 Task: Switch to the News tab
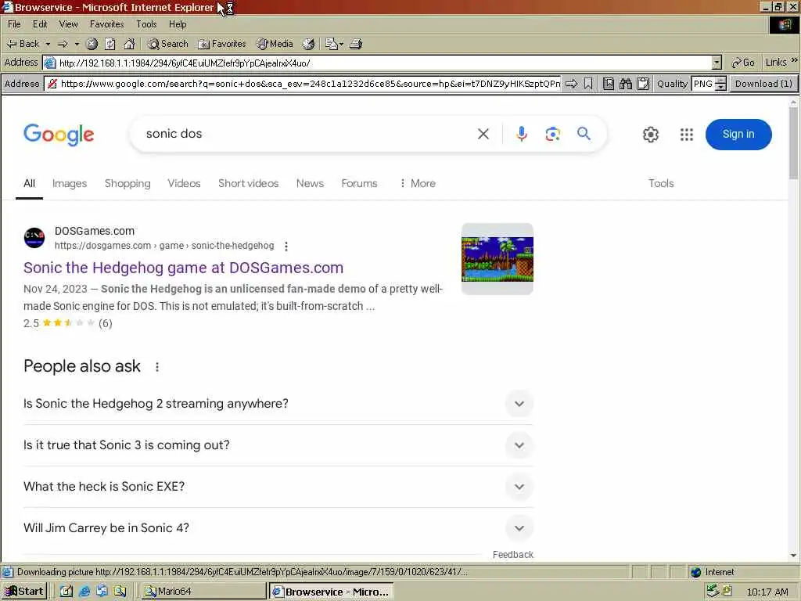310,183
